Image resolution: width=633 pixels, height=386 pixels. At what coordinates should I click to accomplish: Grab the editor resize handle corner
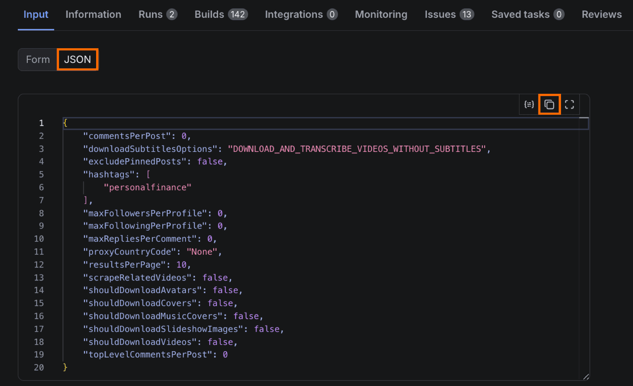coord(586,377)
